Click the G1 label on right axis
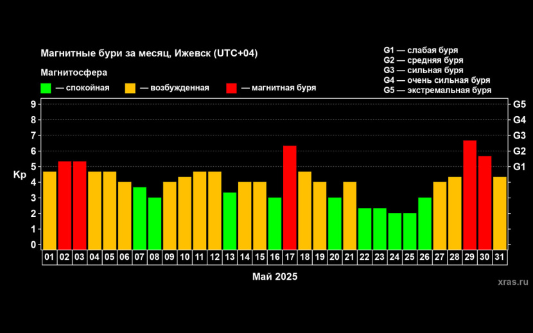The image size is (533, 333). pos(519,167)
